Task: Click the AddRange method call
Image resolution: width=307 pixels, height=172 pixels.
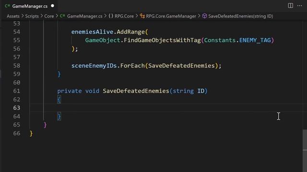Action: coord(130,32)
